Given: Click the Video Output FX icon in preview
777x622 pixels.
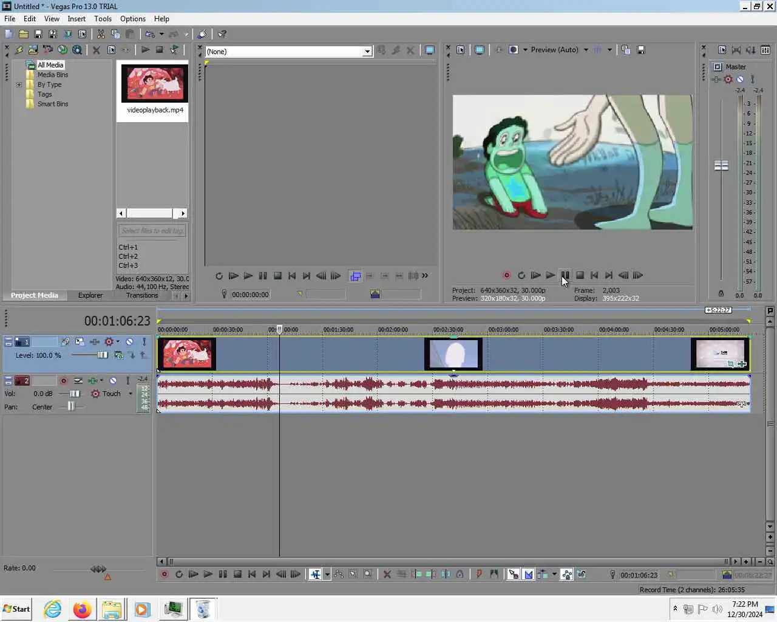Looking at the screenshot, I should pyautogui.click(x=499, y=50).
